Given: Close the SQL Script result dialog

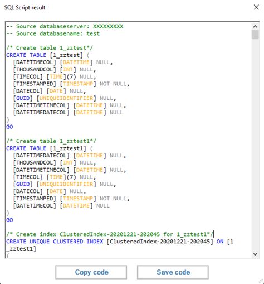Looking at the screenshot, I should tap(256, 7).
